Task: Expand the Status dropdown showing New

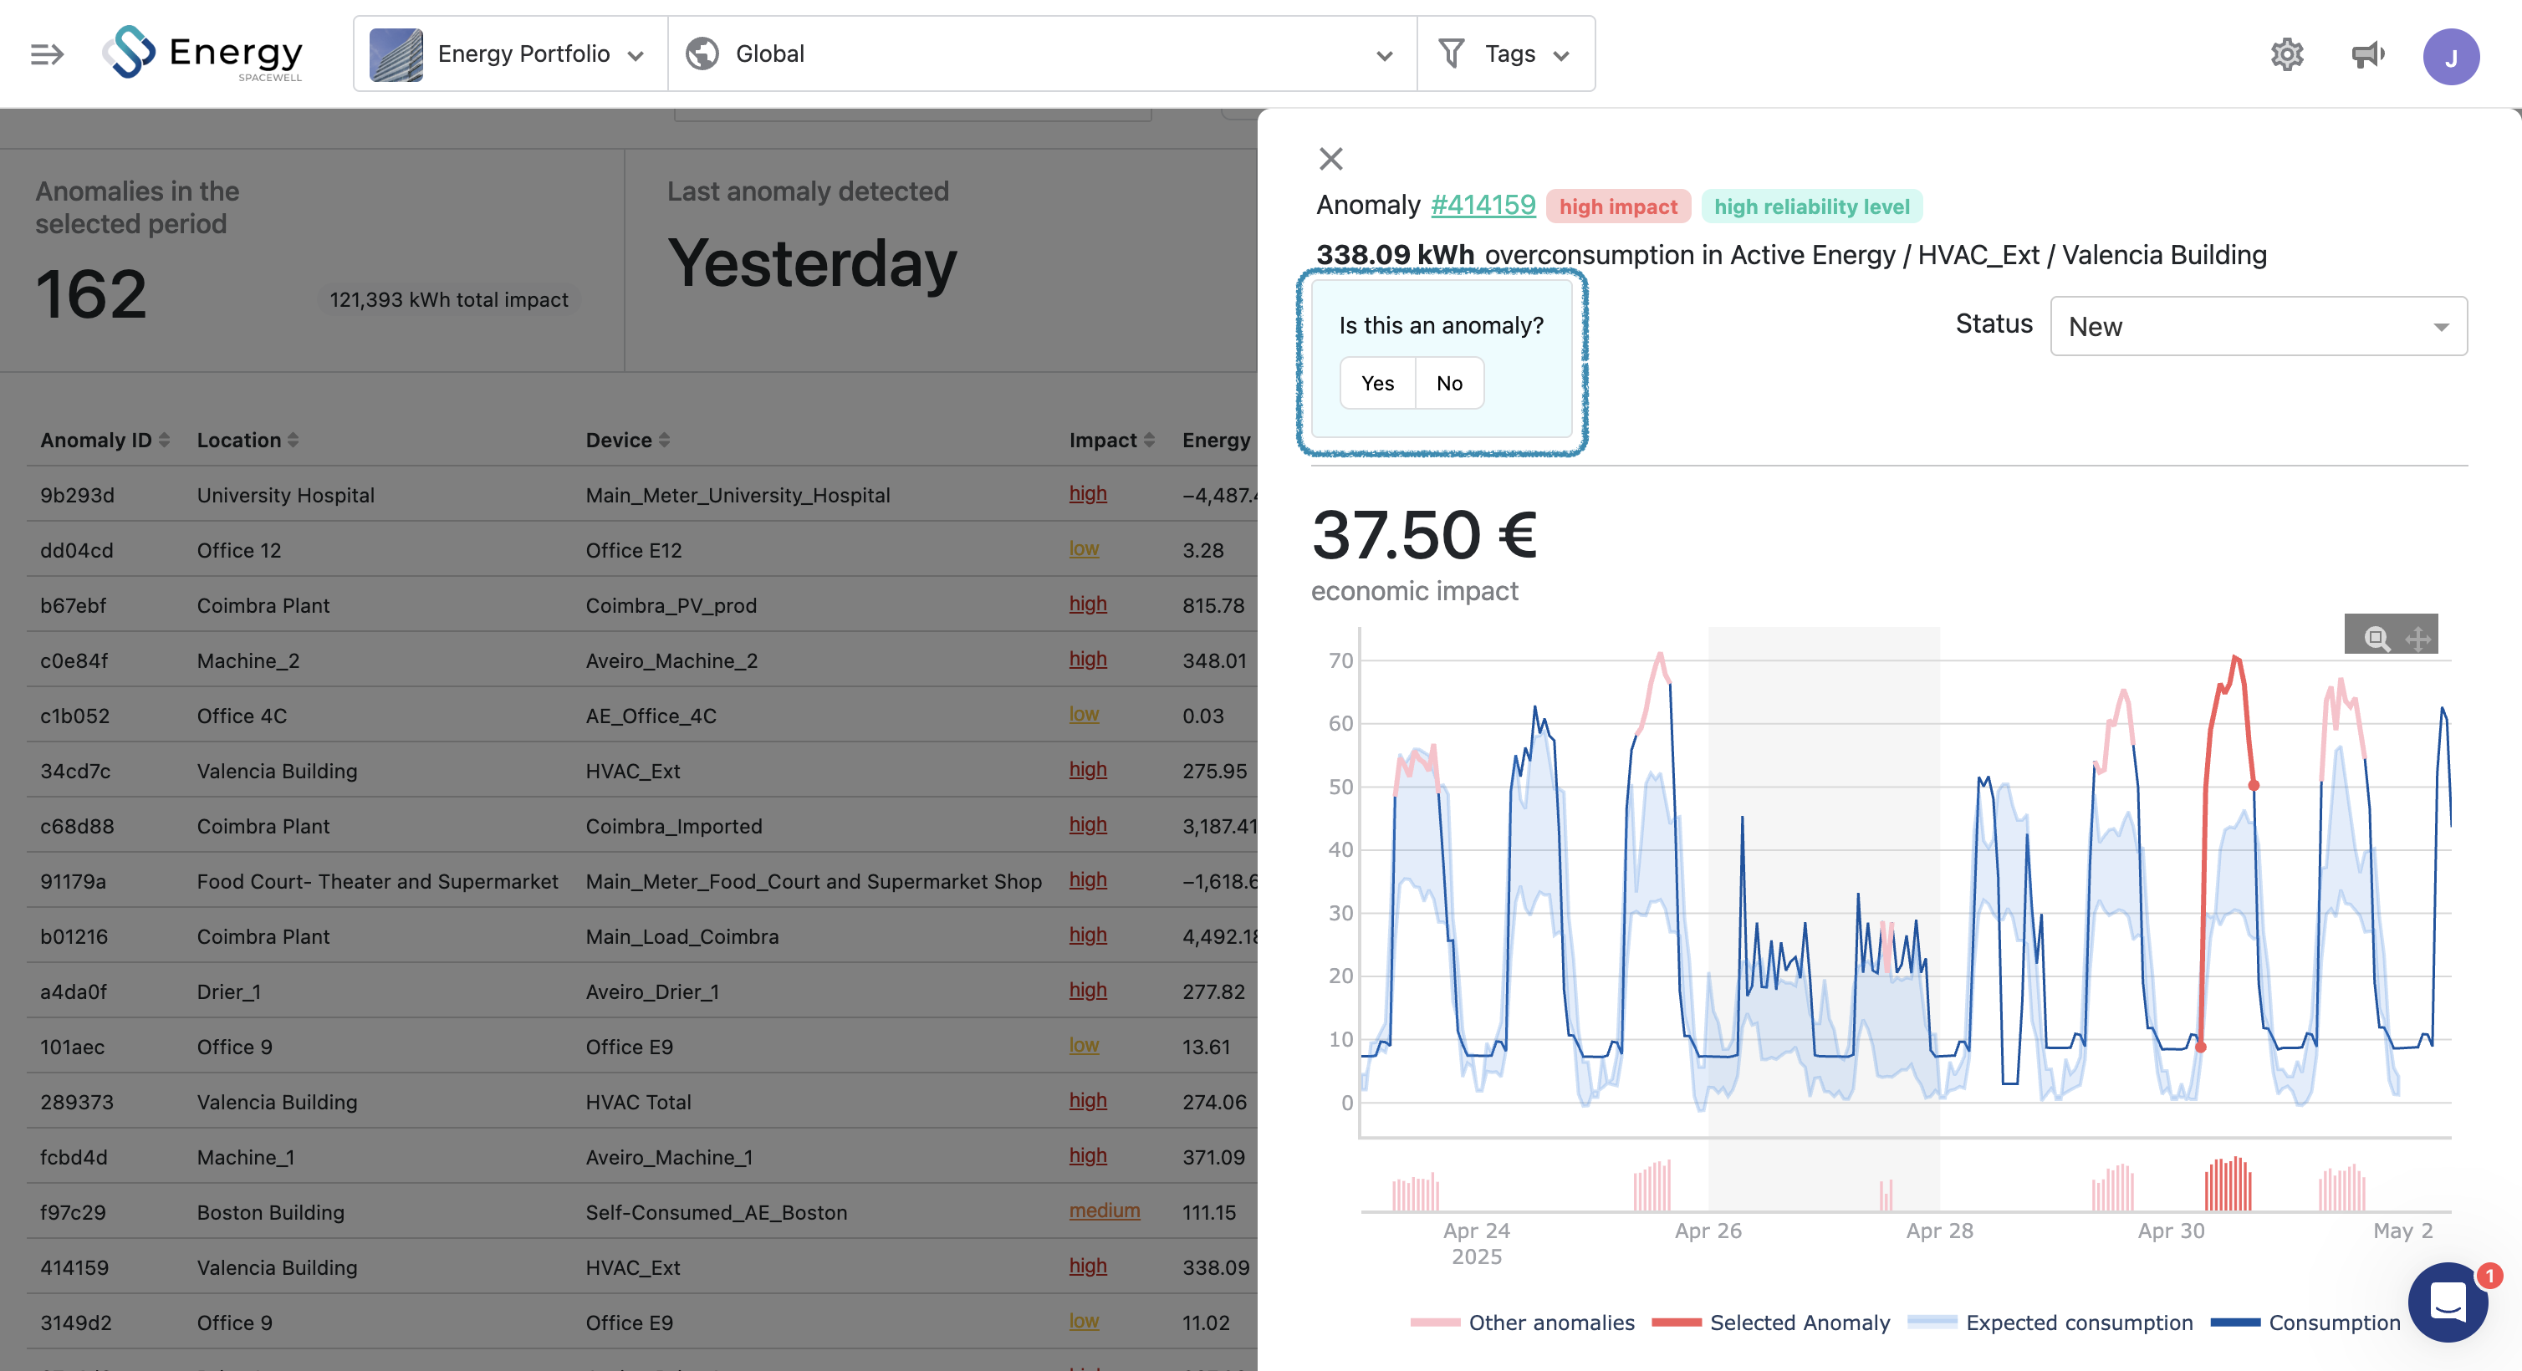Action: 2258,326
